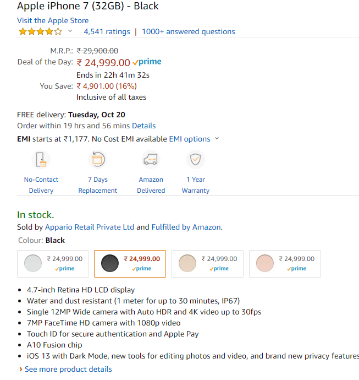Viewport: 359px width, 380px height.
Task: Open the 4,541 ratings link
Action: [x=107, y=32]
